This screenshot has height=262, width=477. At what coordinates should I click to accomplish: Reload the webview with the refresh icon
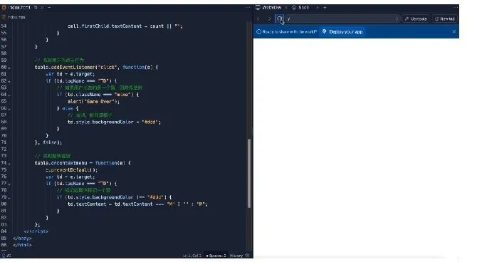click(x=279, y=19)
